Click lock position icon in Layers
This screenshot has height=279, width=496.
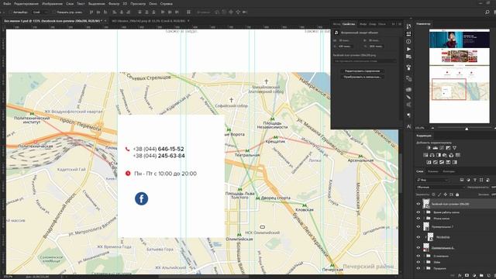click(446, 195)
